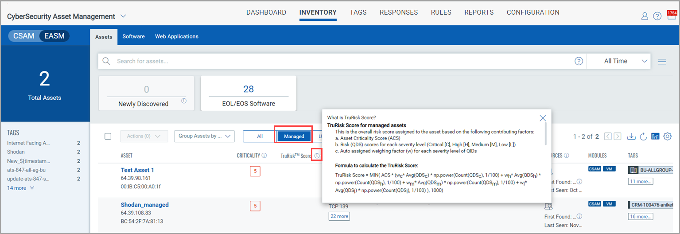This screenshot has width=680, height=234.
Task: Click First Found info icon for Test Asset 1
Action: pos(579,181)
